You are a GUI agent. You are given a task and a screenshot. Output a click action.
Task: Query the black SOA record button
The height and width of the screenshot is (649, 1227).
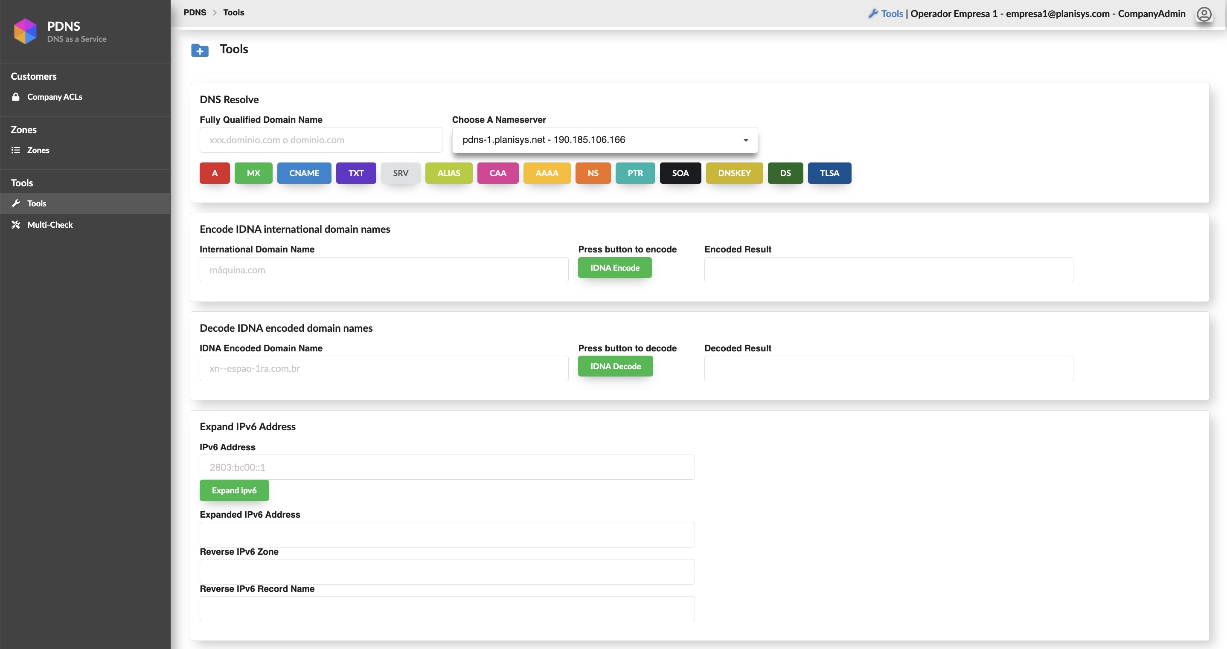680,173
